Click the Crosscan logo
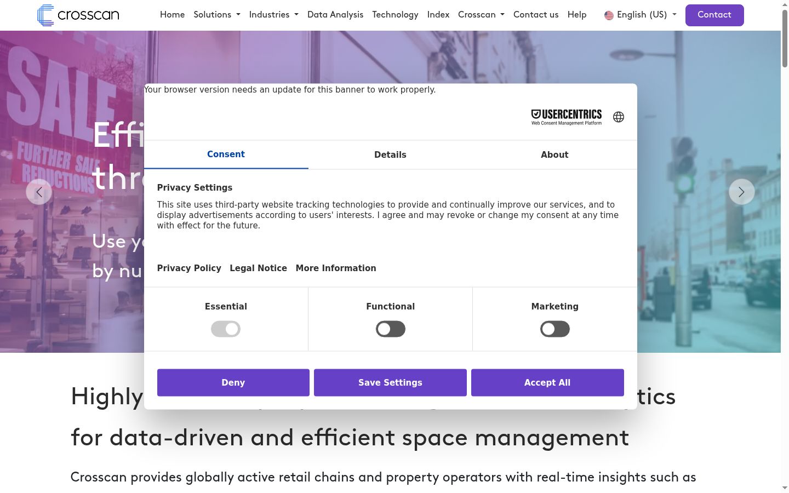The width and height of the screenshot is (789, 493). click(x=78, y=15)
